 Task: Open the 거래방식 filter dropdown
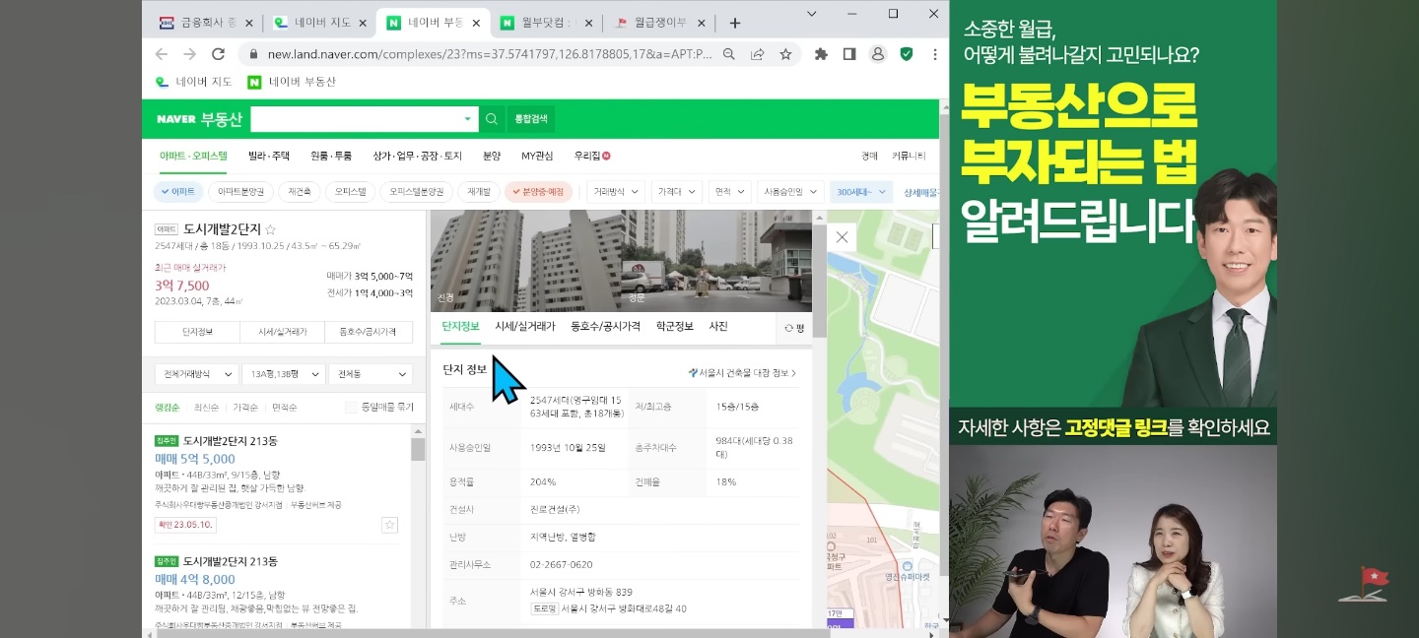click(614, 192)
